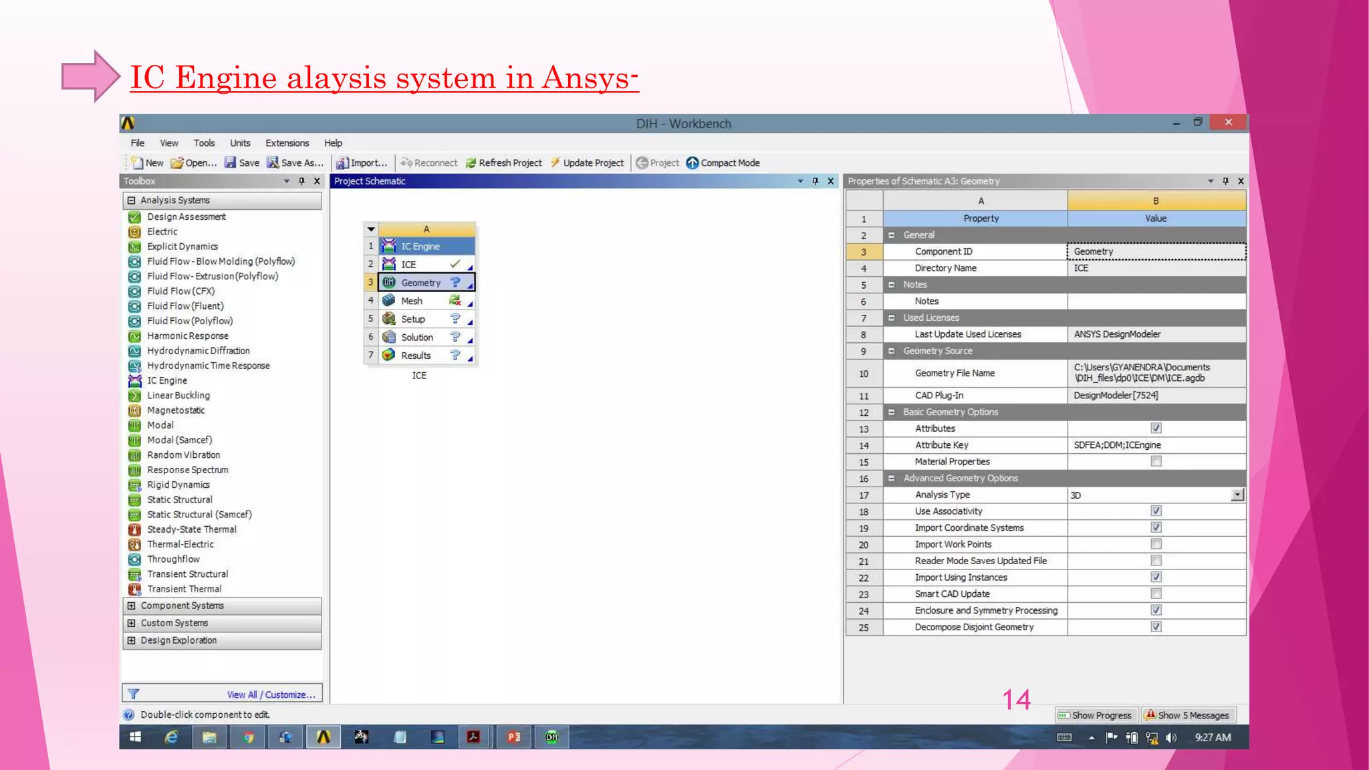Viewport: 1369px width, 770px height.
Task: Open the File menu
Action: [138, 143]
